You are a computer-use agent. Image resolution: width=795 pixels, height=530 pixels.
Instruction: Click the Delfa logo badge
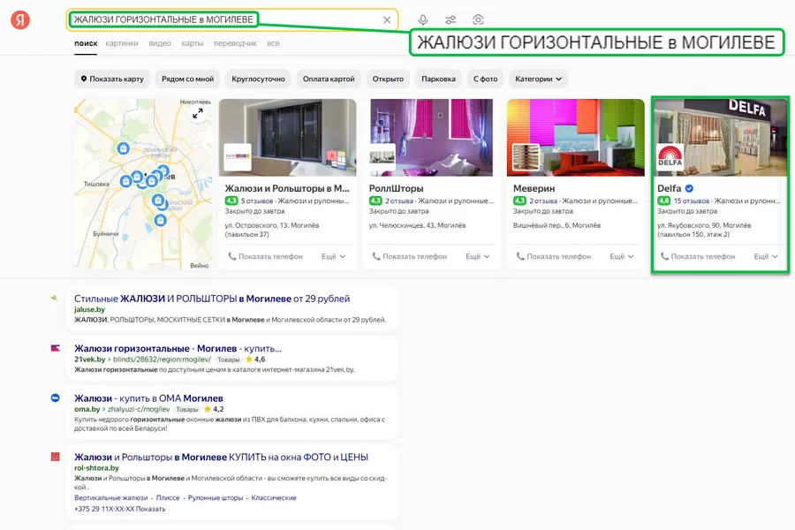pos(670,157)
